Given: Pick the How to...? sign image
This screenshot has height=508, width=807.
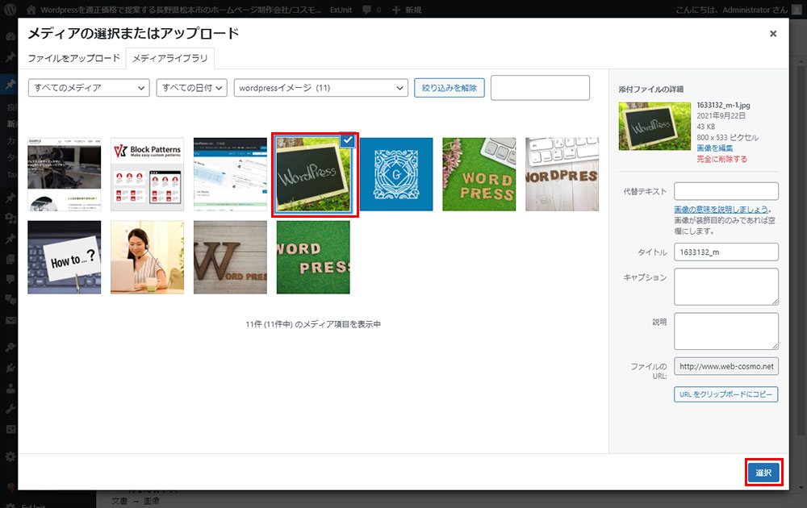Looking at the screenshot, I should (65, 257).
